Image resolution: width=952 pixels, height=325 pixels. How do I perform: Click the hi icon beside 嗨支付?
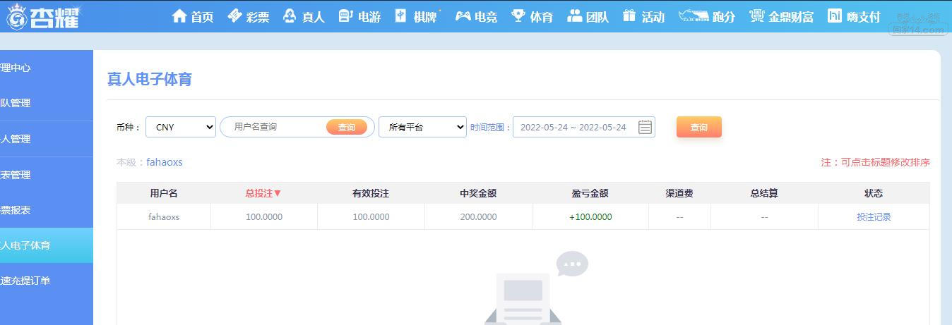pyautogui.click(x=835, y=16)
